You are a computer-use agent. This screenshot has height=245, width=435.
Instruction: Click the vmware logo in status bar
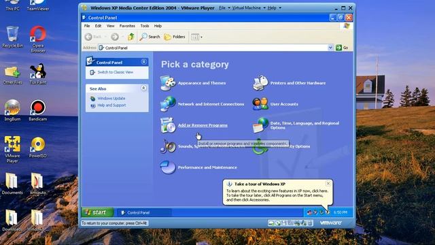[330, 223]
